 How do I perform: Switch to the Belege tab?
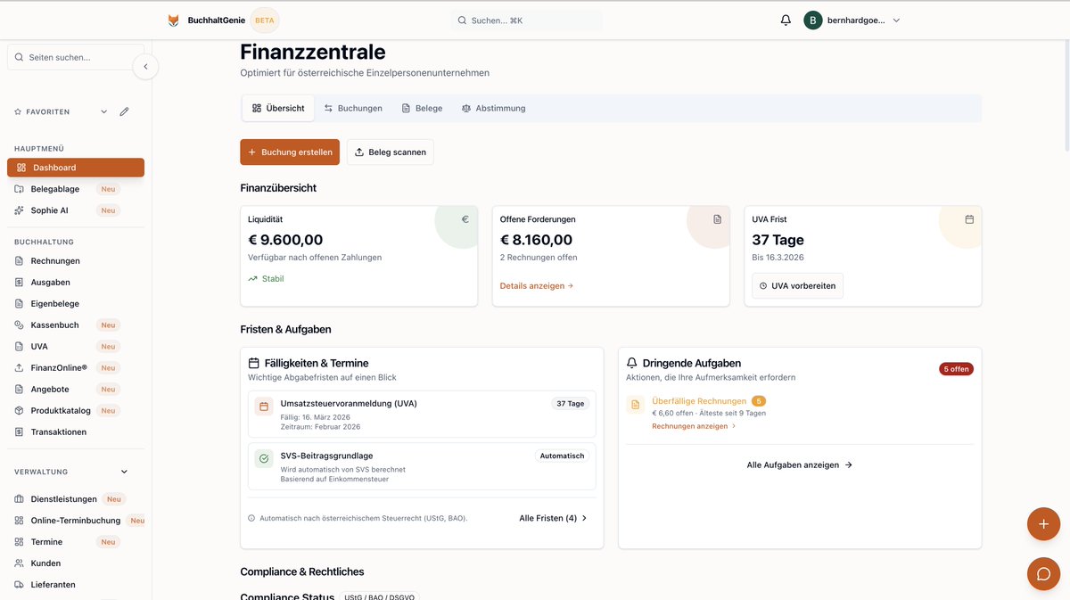point(422,108)
